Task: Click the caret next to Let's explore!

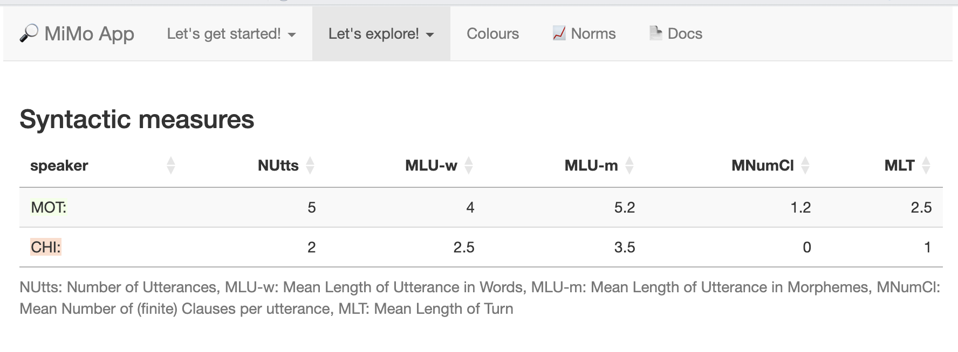Action: tap(430, 35)
